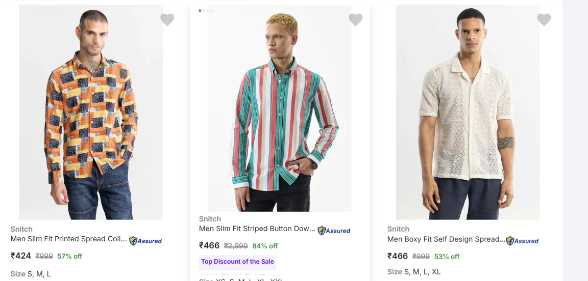Wishlist the orange printed patchwork shirt
The height and width of the screenshot is (281, 588).
(167, 20)
